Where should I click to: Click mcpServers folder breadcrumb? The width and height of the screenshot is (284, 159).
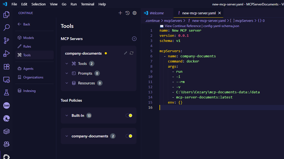pos(173,21)
